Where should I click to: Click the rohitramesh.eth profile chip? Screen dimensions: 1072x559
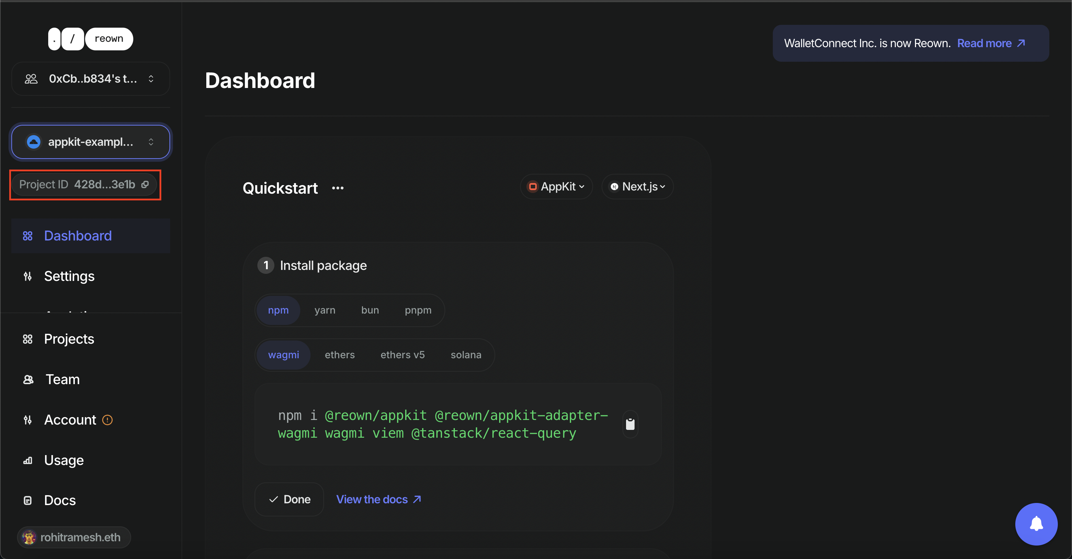point(74,537)
